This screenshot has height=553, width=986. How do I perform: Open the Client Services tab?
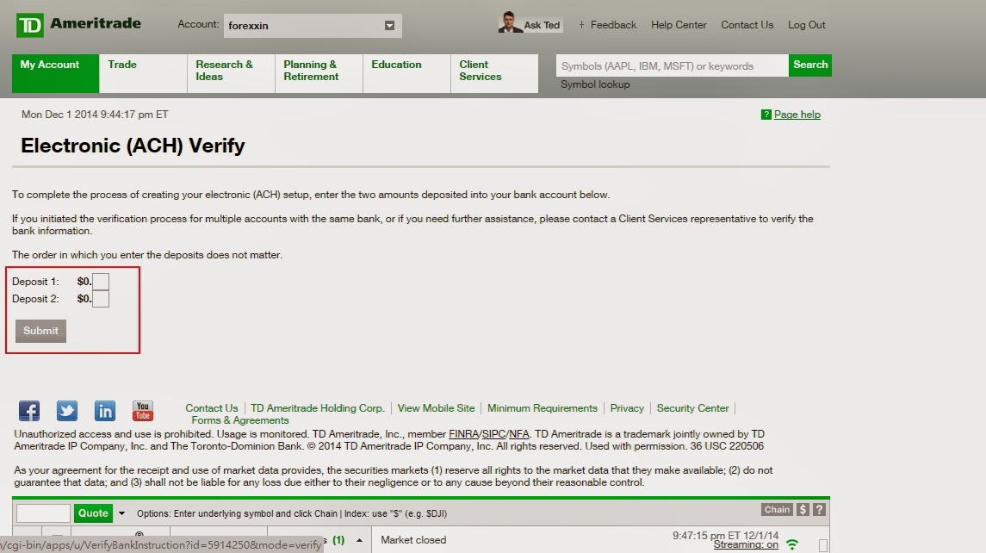(x=495, y=73)
